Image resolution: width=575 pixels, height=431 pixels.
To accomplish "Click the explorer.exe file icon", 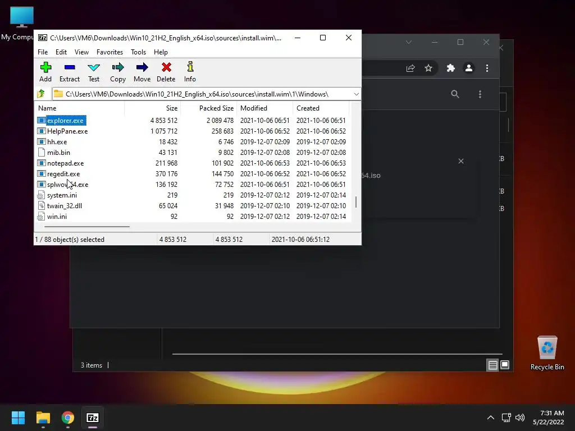I will [x=42, y=120].
